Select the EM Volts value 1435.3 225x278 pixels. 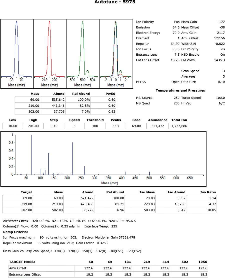(219, 60)
